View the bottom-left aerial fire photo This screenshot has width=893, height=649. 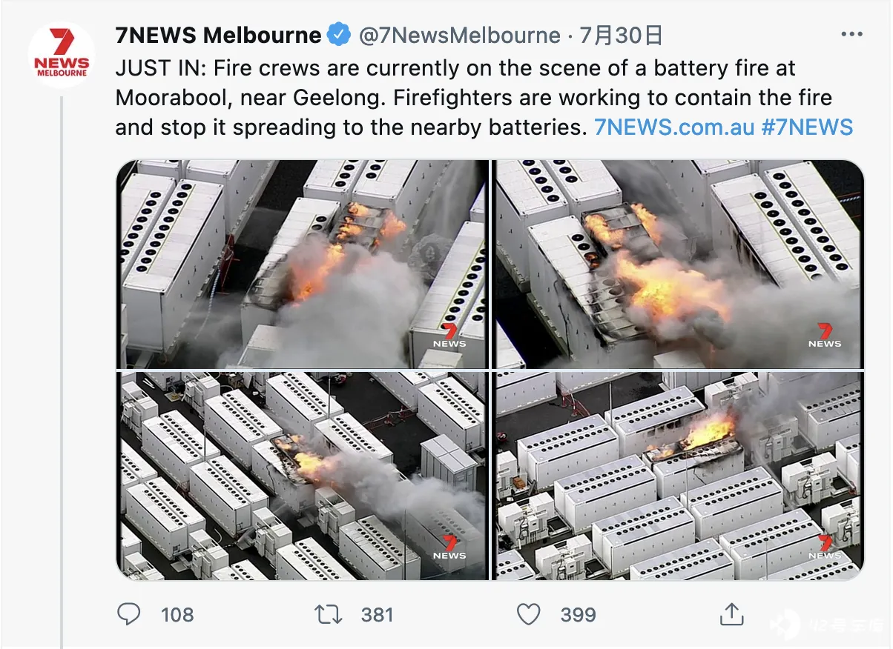pyautogui.click(x=303, y=476)
